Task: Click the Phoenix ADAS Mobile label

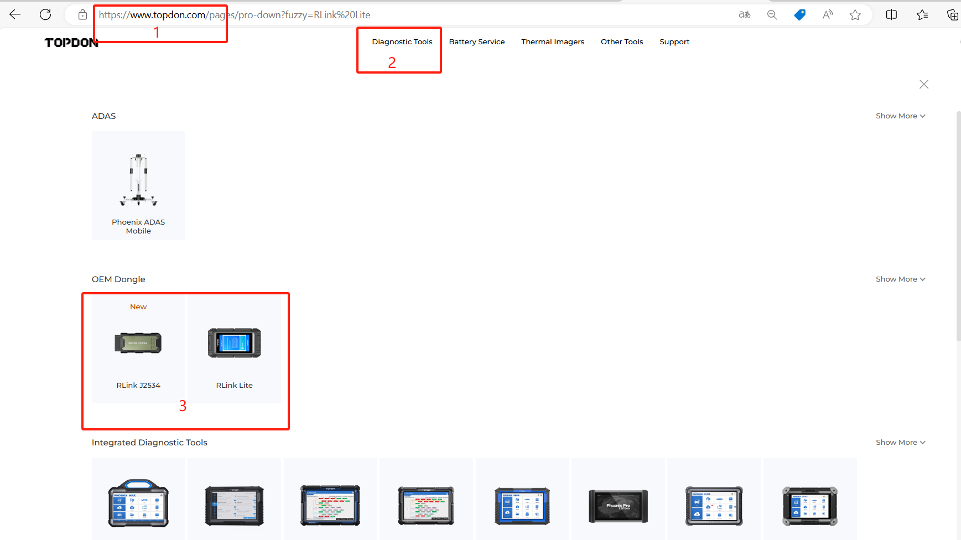Action: [x=138, y=226]
